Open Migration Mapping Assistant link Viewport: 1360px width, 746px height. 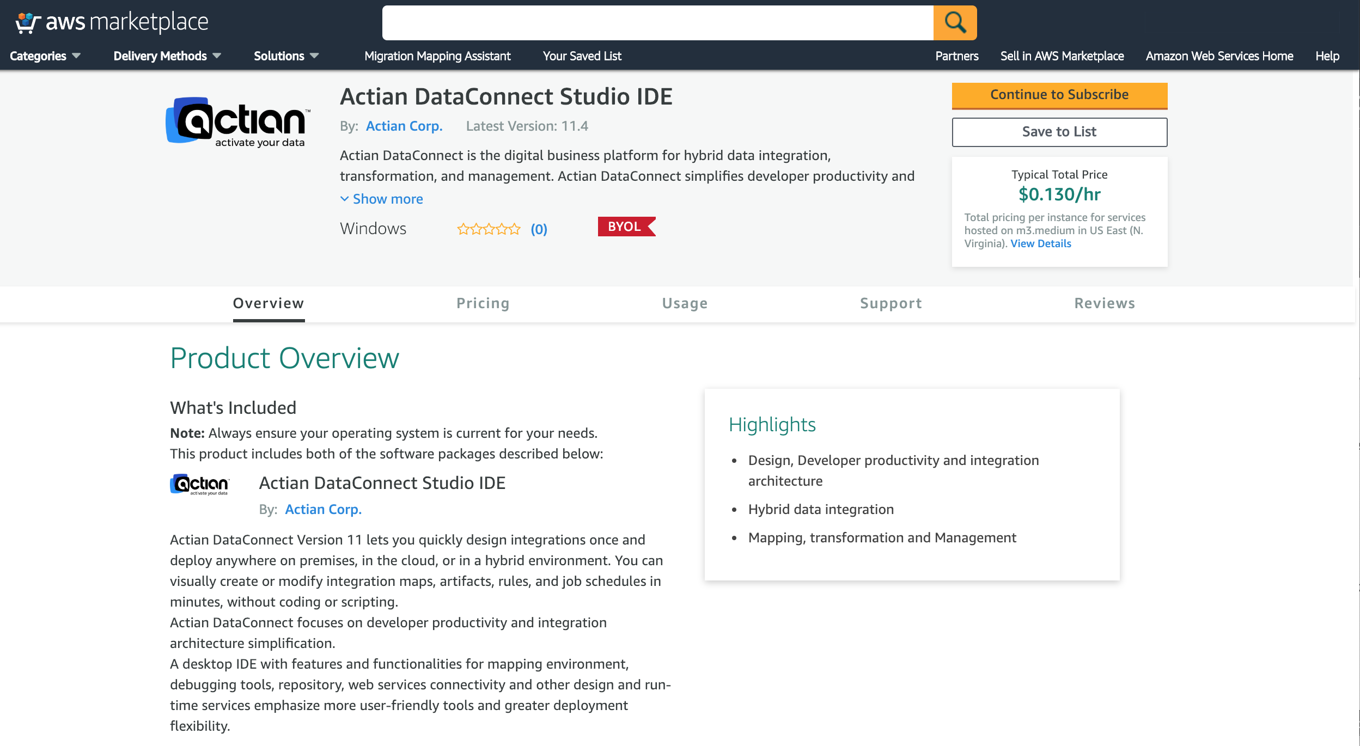[x=437, y=56]
